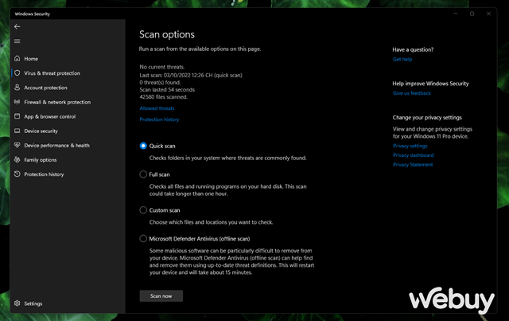Click the 'No current threats.' text

[x=162, y=67]
